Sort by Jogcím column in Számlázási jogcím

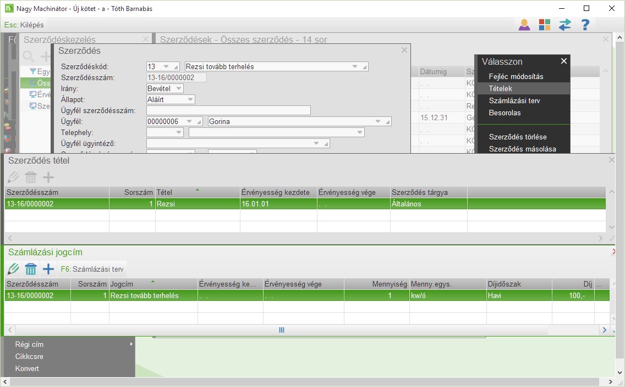[x=153, y=284]
